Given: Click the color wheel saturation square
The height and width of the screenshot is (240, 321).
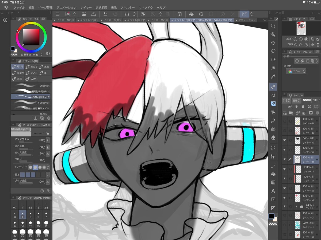Looking at the screenshot, I should tap(31, 37).
